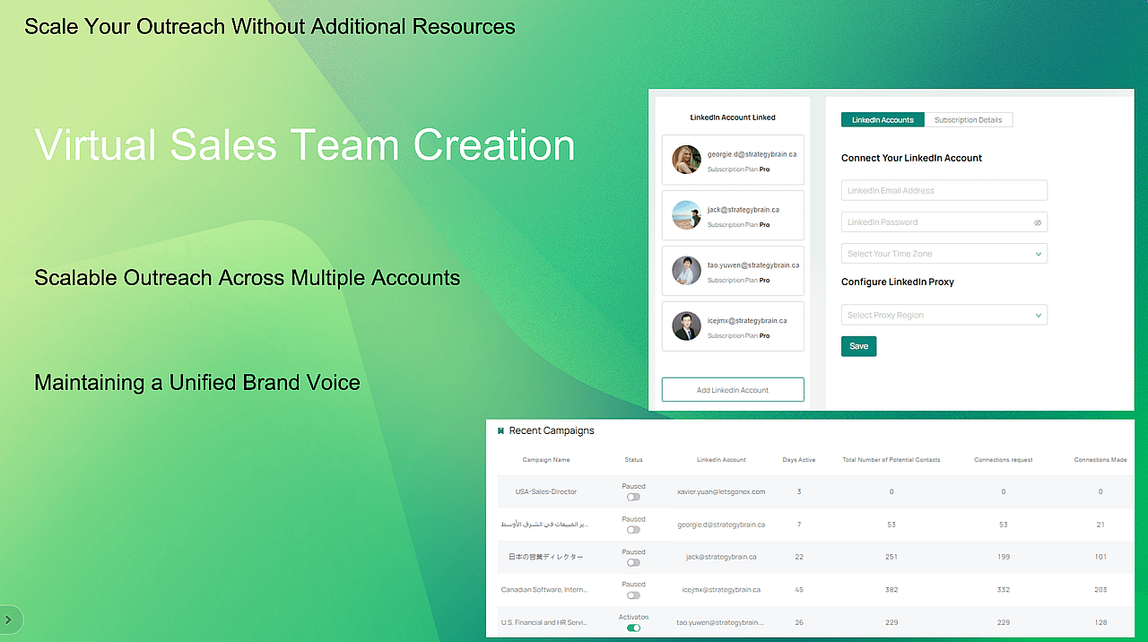Click the Save button
This screenshot has width=1148, height=642.
[x=858, y=345]
